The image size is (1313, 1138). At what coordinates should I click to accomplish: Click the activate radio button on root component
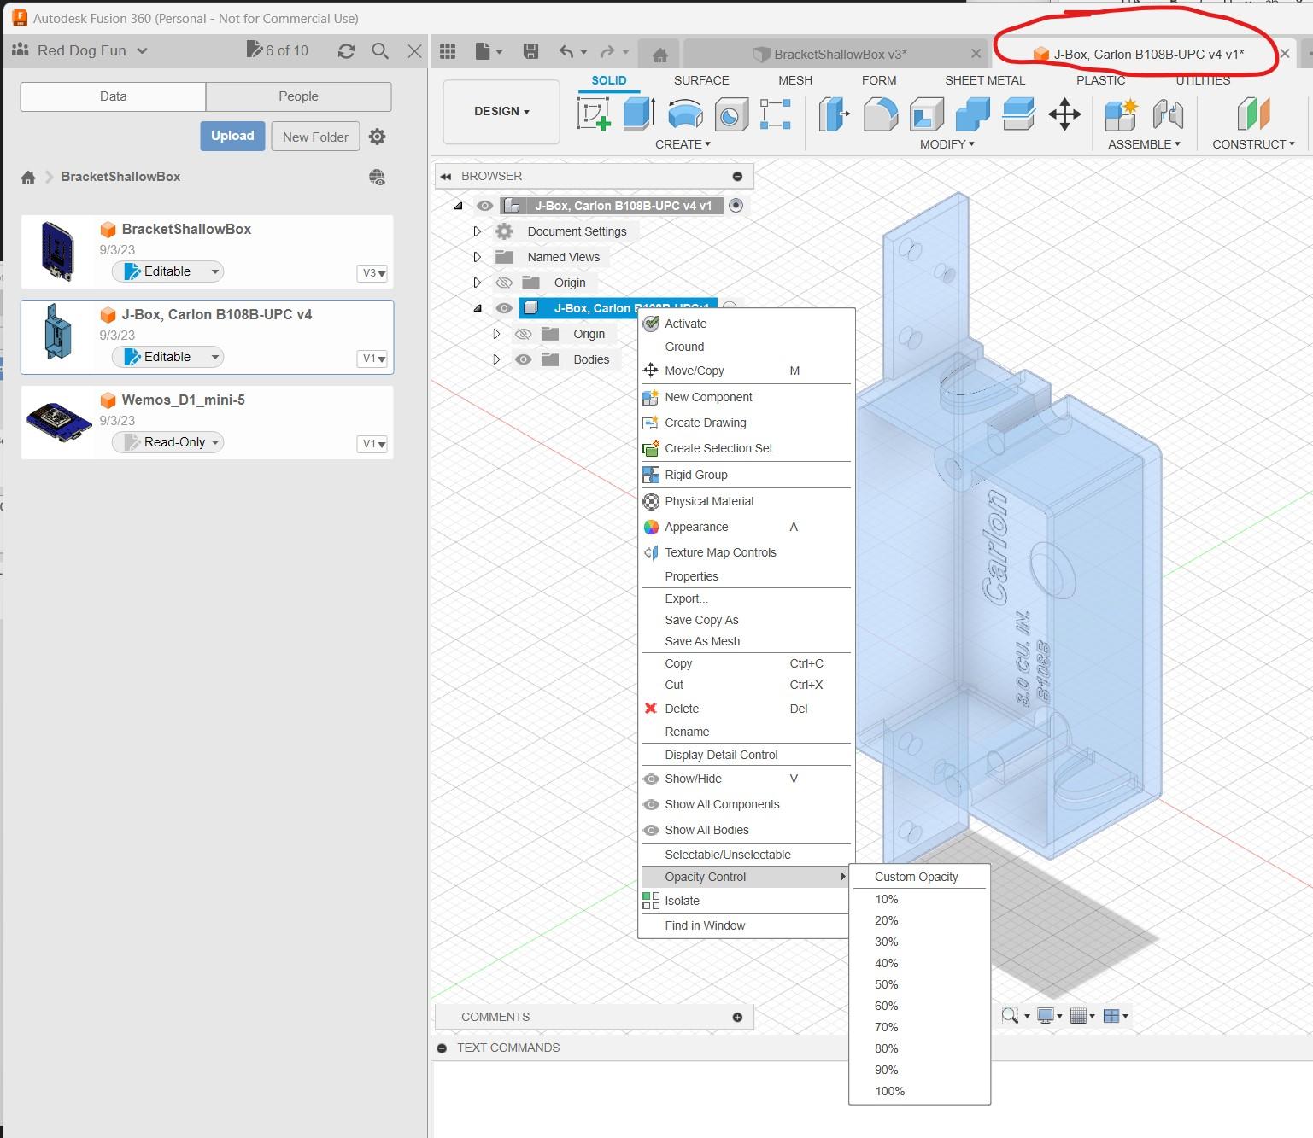736,206
